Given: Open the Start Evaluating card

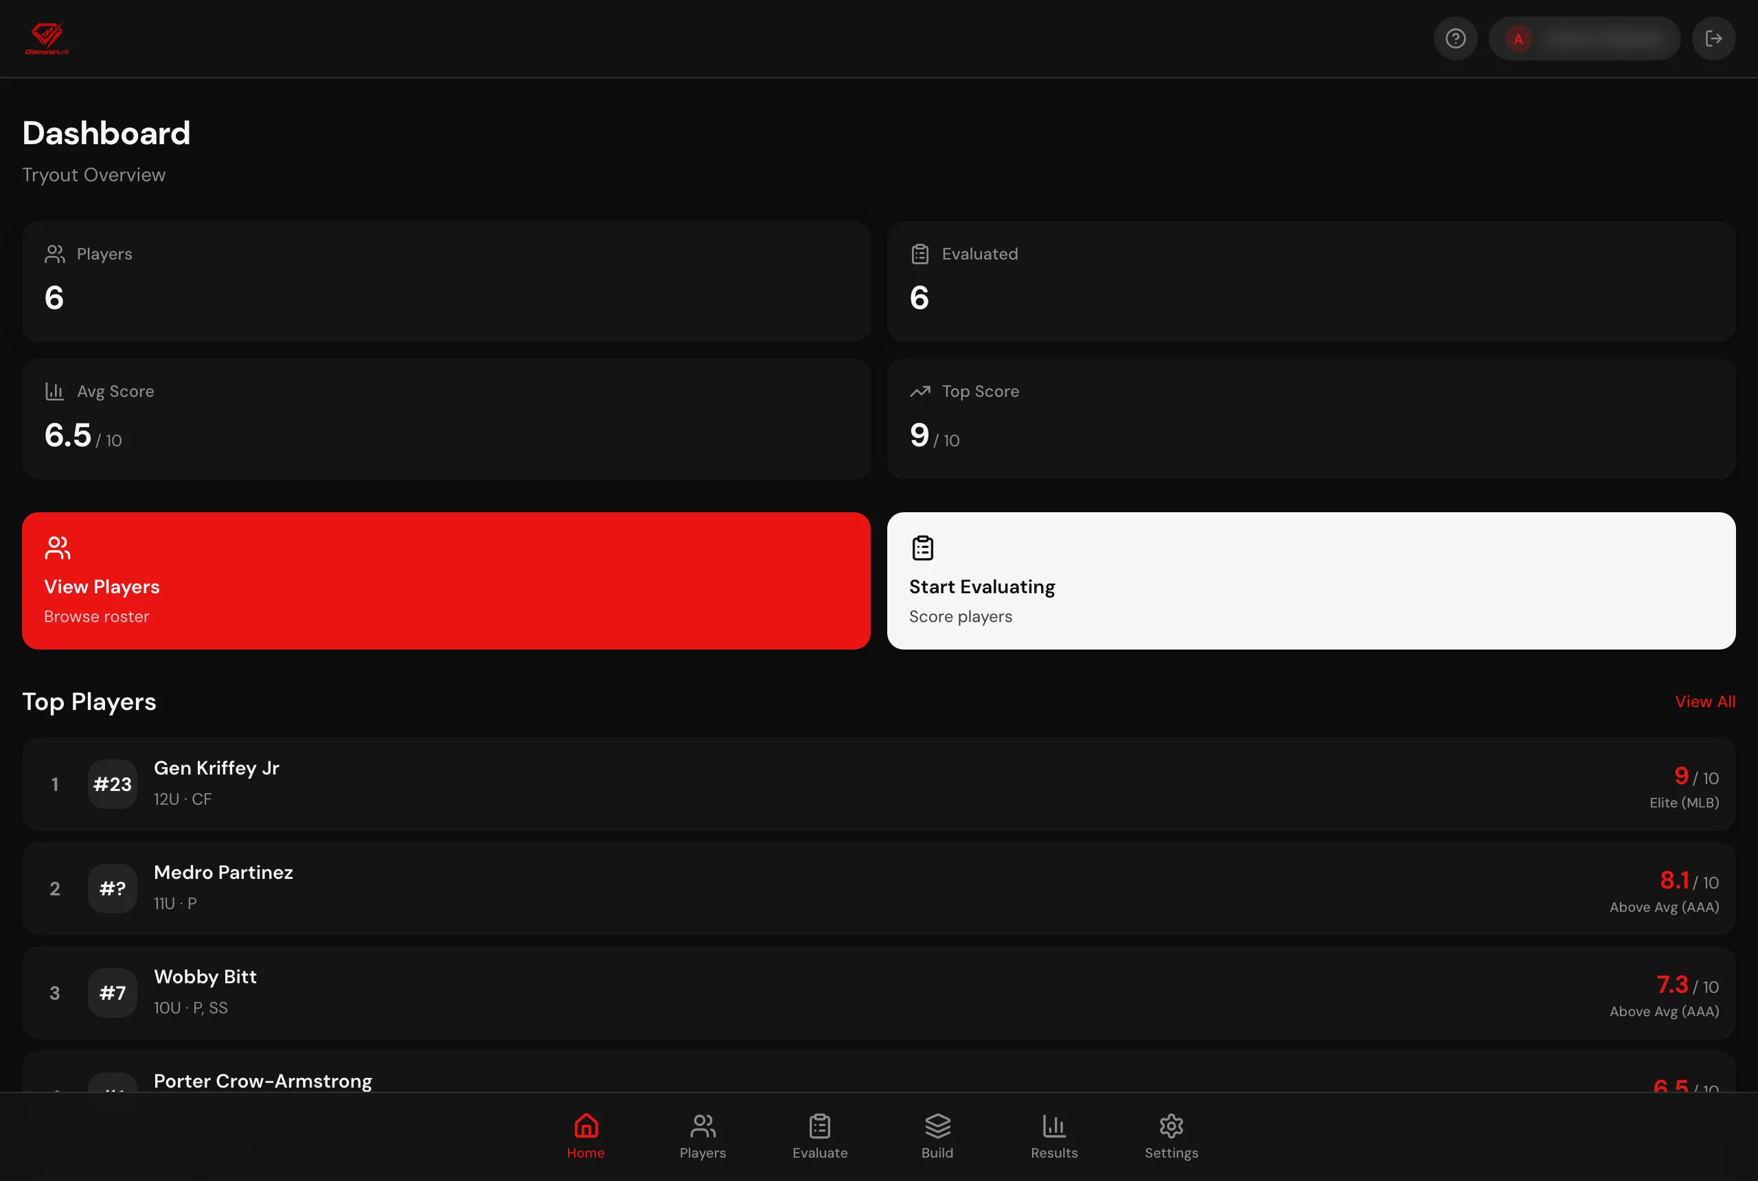Looking at the screenshot, I should [1312, 581].
